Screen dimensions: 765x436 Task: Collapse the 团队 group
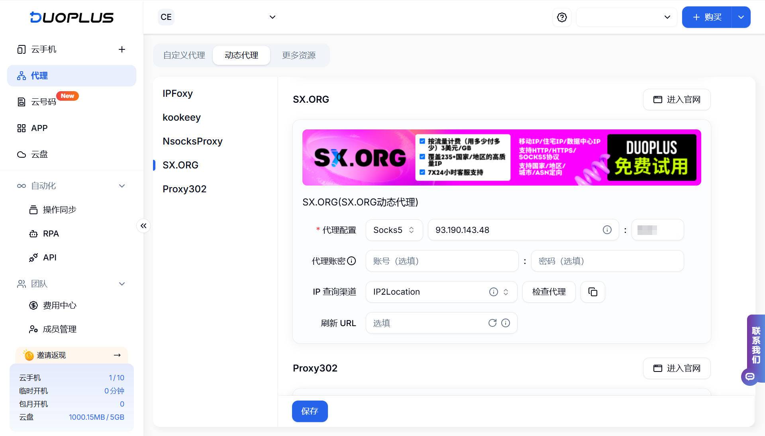122,284
